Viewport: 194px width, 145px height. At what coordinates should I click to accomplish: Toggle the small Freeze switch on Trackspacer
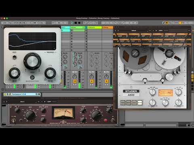tap(14, 57)
